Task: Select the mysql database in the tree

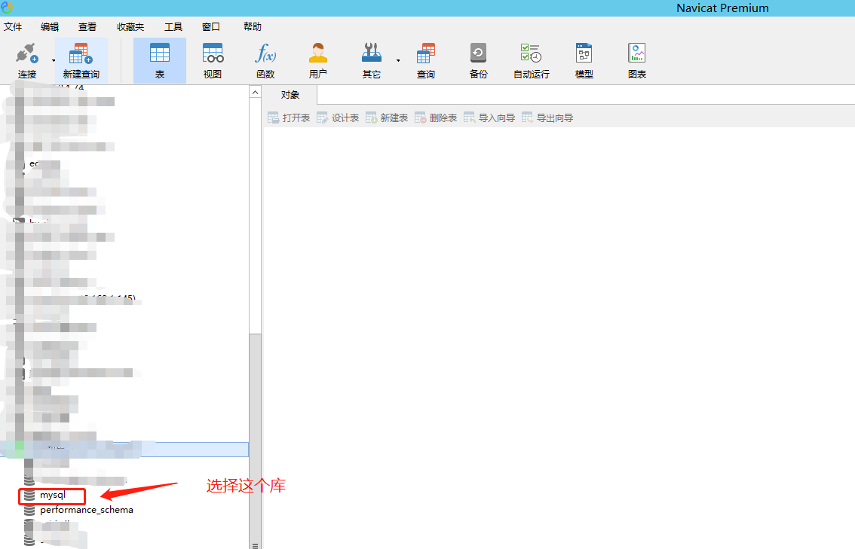Action: pyautogui.click(x=53, y=495)
